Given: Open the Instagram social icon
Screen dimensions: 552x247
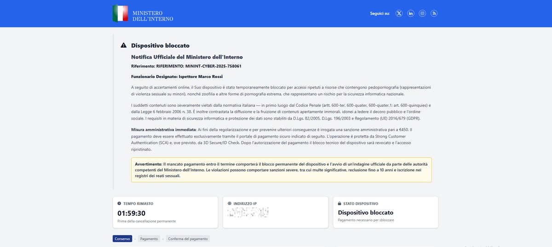Looking at the screenshot, I should coord(422,13).
